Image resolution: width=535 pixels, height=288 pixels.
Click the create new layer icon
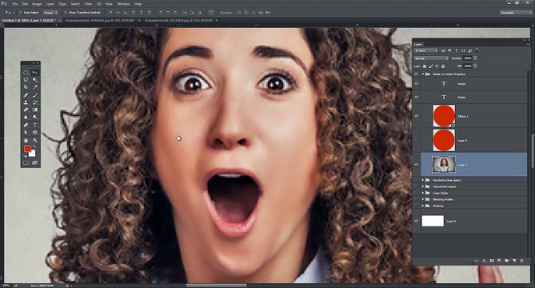(x=514, y=261)
